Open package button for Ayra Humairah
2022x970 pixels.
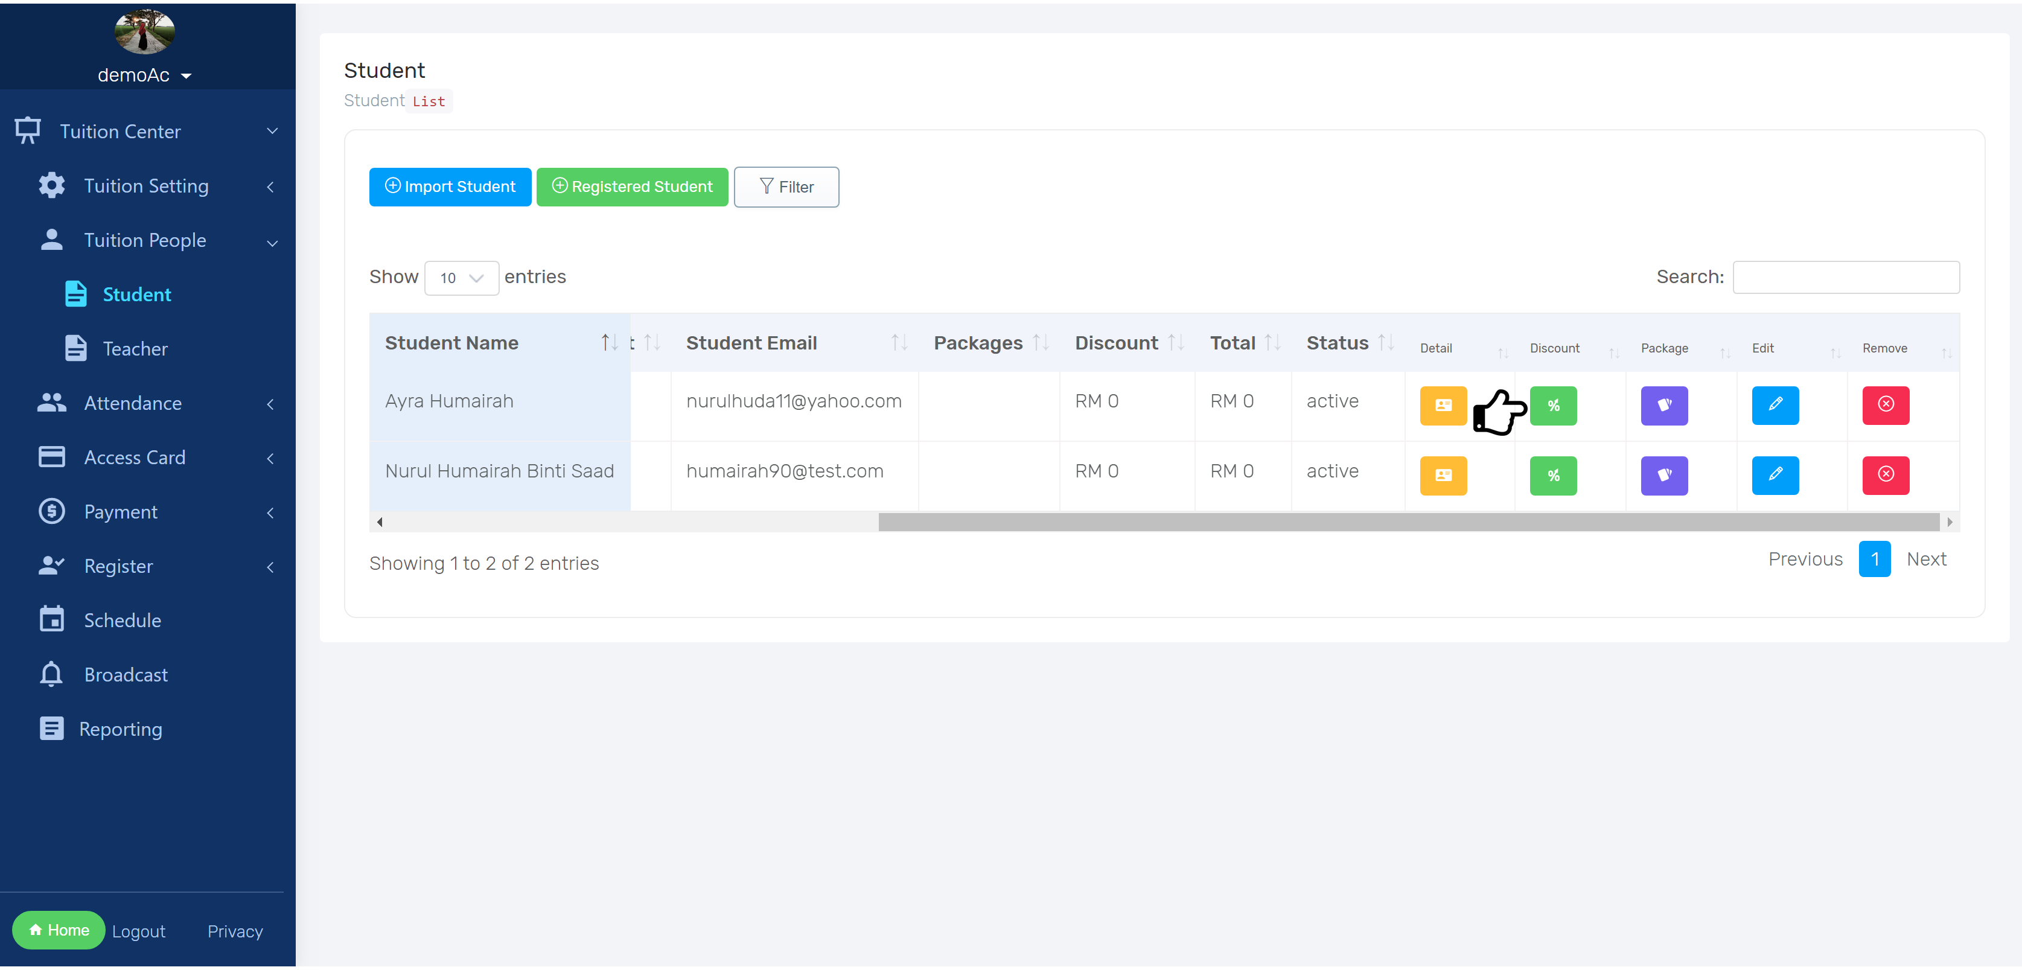[1664, 405]
